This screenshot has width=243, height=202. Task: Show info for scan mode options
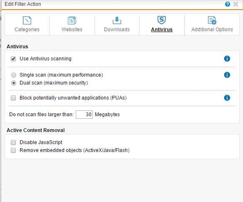(227, 75)
